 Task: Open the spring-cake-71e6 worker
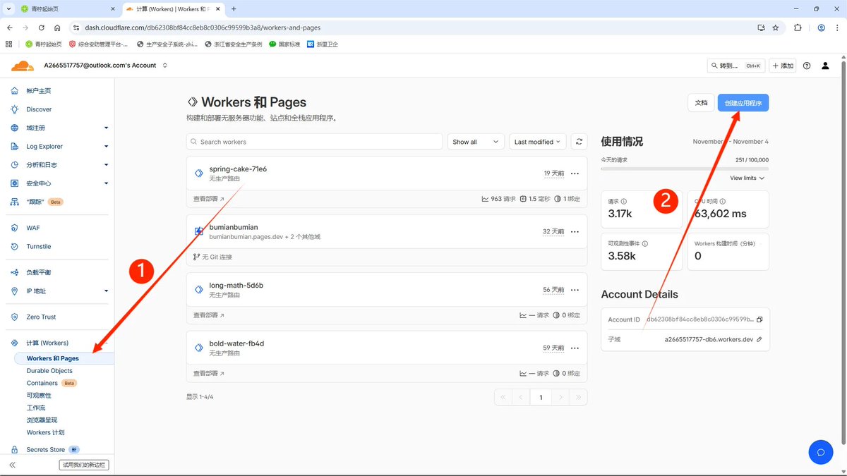[x=238, y=169]
